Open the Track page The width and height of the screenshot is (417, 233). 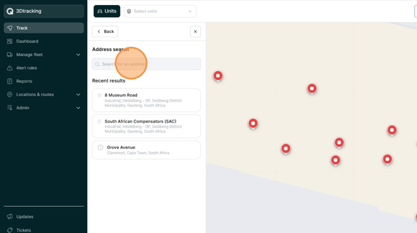click(x=44, y=28)
